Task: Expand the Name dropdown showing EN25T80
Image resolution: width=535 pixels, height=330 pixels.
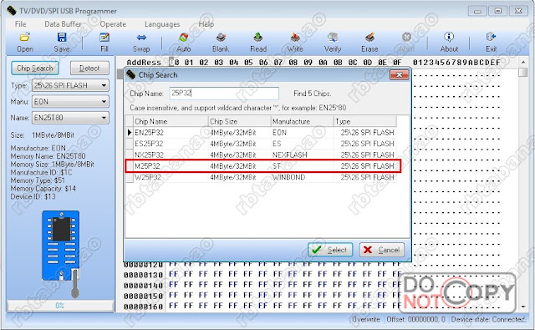Action: (x=70, y=118)
